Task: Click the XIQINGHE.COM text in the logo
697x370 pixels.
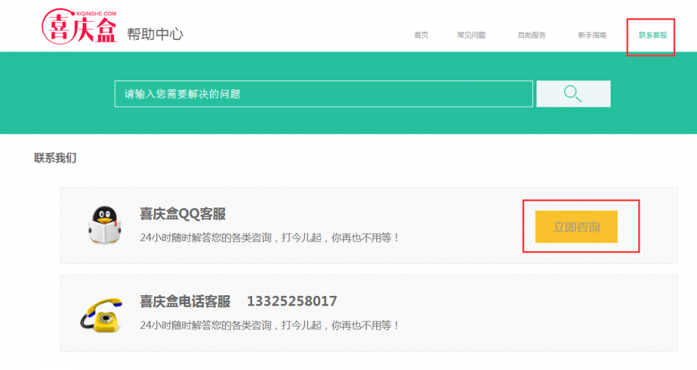Action: click(95, 13)
